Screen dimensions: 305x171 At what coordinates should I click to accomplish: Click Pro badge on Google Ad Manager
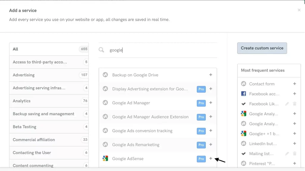[x=201, y=103]
